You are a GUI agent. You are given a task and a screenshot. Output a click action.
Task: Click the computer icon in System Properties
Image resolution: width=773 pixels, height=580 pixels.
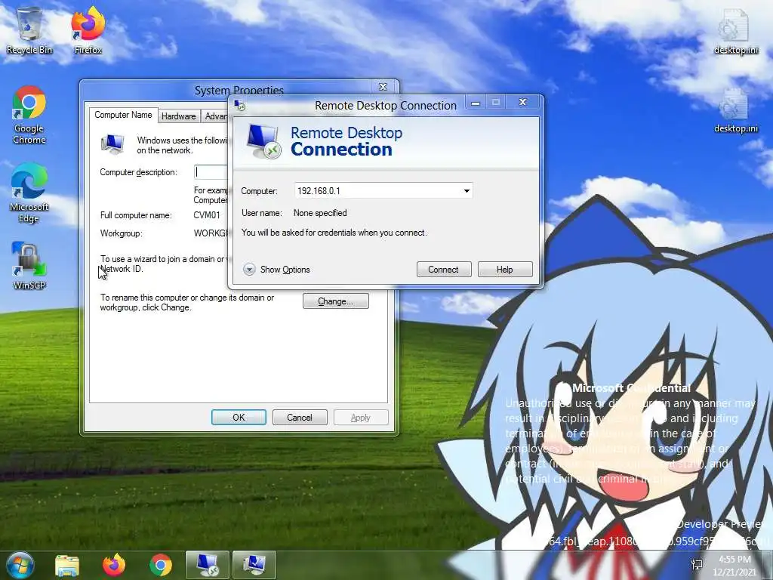tap(113, 144)
